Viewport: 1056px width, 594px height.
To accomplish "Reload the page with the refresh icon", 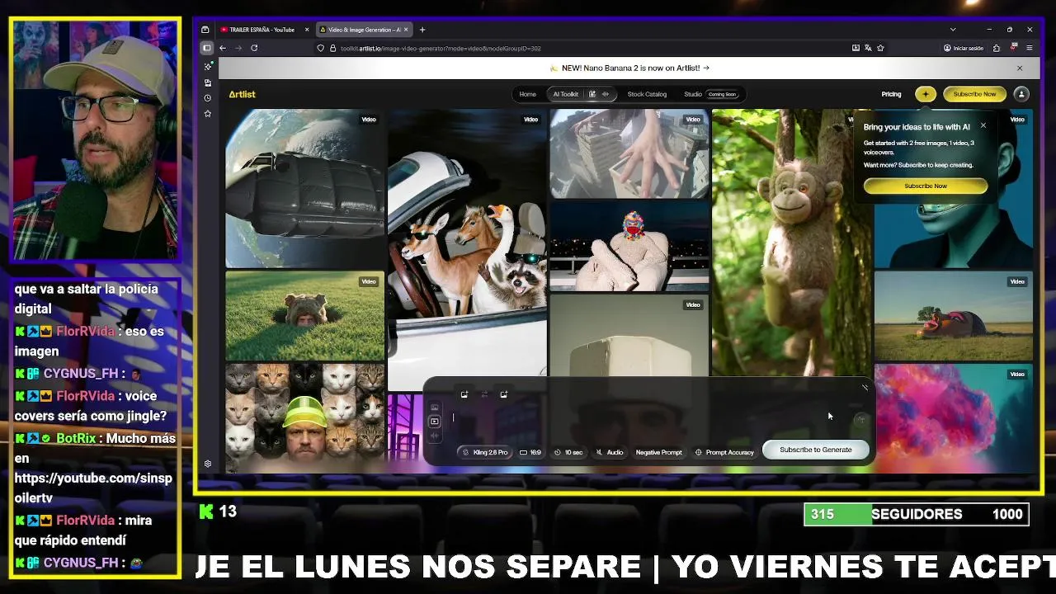I will point(254,48).
